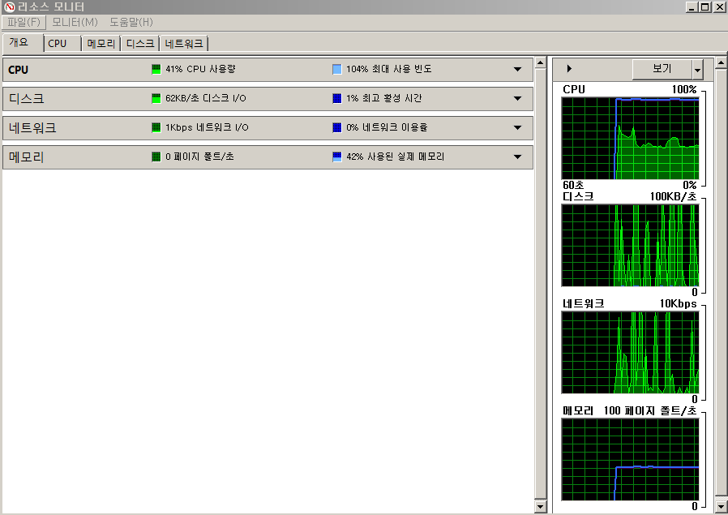Click the CPU section header label
Image resolution: width=728 pixels, height=515 pixels.
click(x=19, y=70)
